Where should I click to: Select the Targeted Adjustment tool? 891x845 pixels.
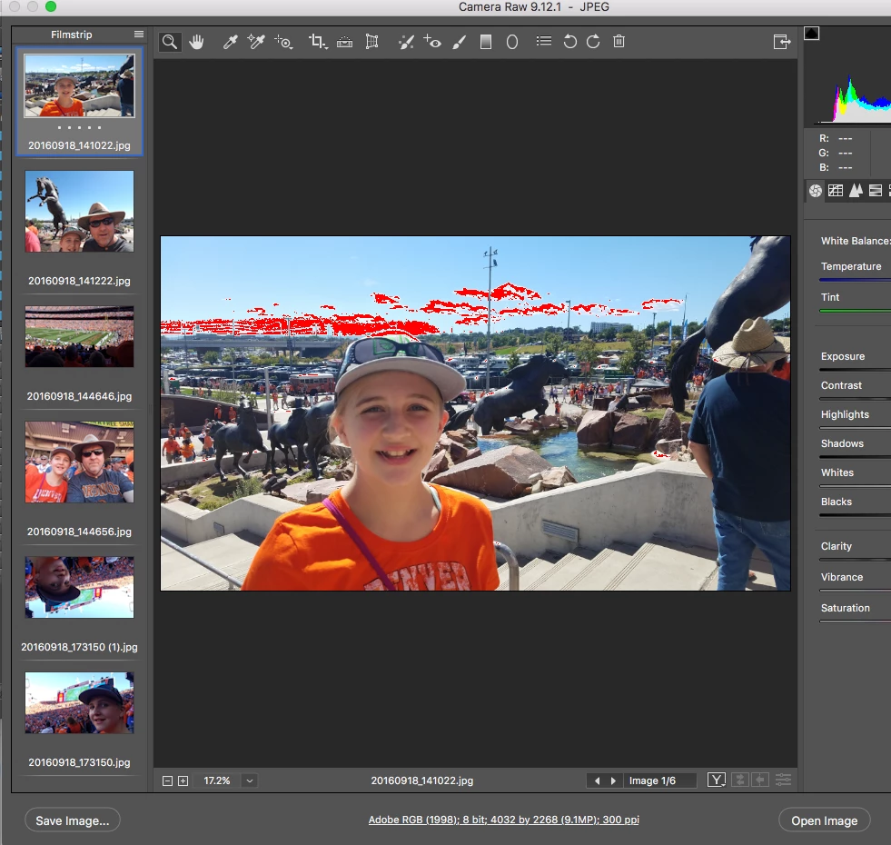pyautogui.click(x=283, y=42)
